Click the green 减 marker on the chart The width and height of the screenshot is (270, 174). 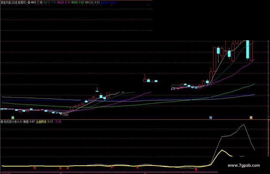tap(12, 118)
